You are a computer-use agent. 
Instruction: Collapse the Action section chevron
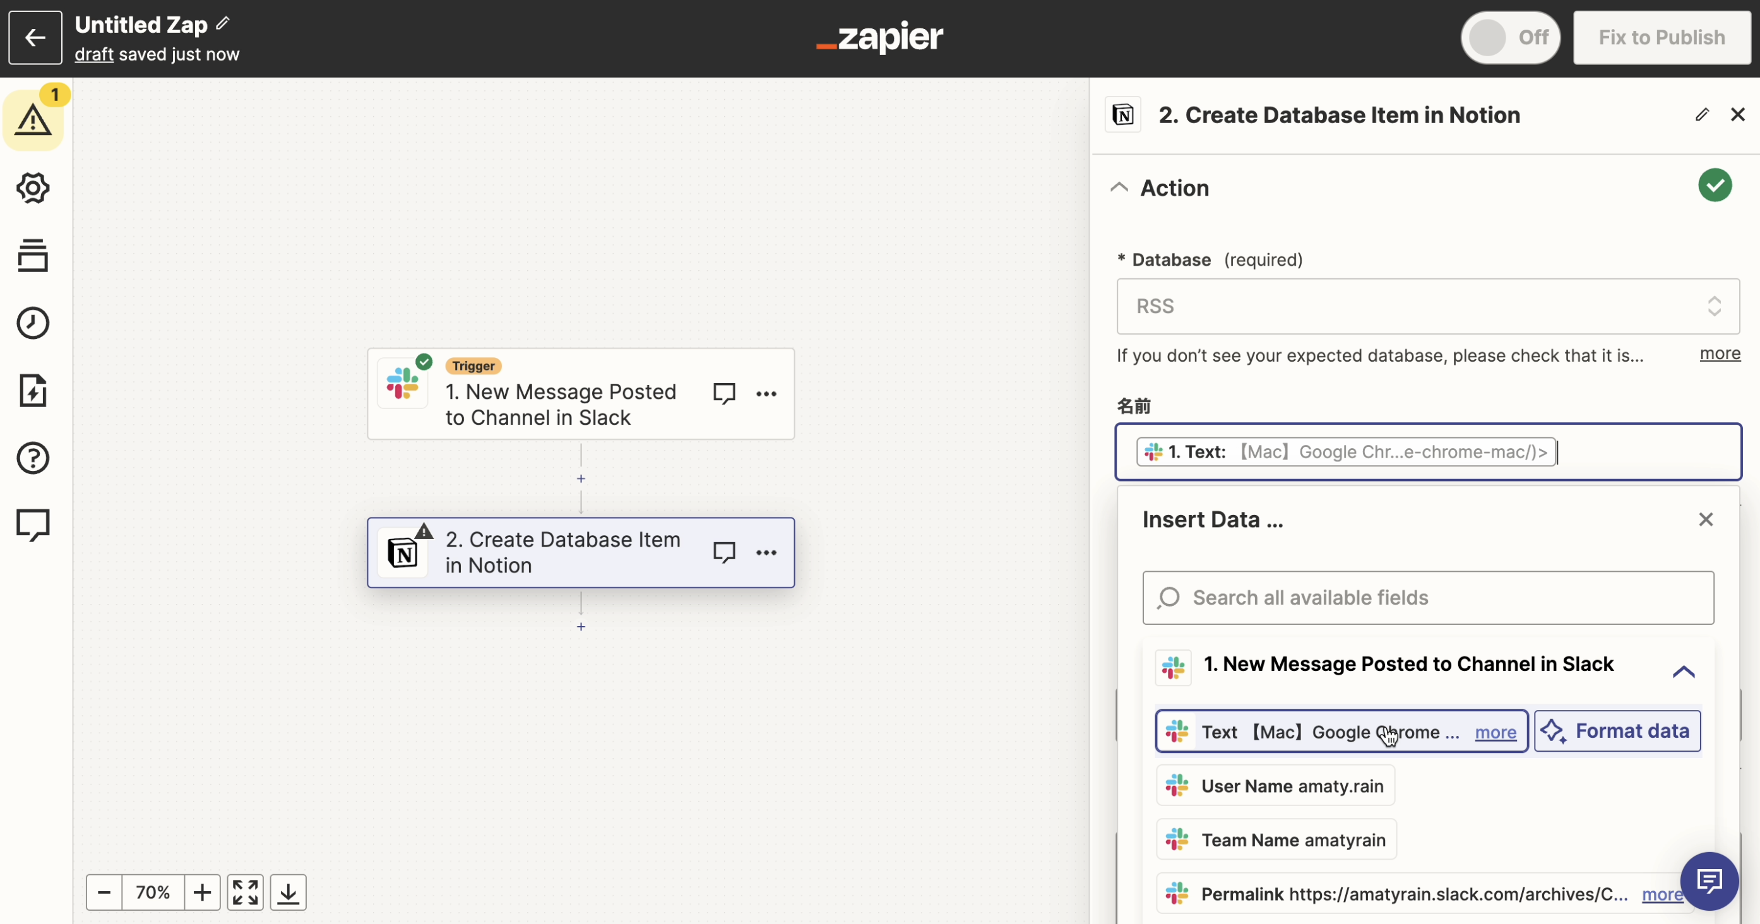pos(1119,187)
